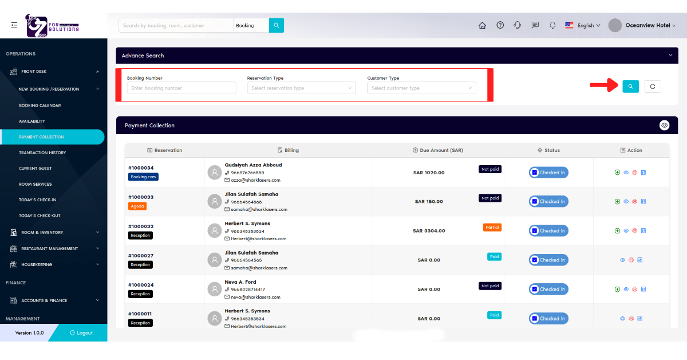Open the help question mark icon
The image size is (687, 360).
[500, 25]
